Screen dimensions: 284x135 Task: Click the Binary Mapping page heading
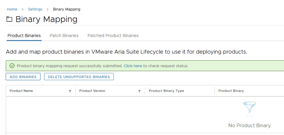click(46, 19)
